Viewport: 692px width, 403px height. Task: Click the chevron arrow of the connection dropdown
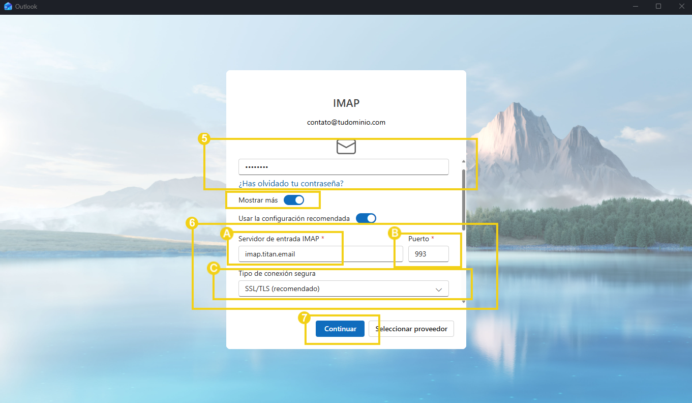(438, 289)
